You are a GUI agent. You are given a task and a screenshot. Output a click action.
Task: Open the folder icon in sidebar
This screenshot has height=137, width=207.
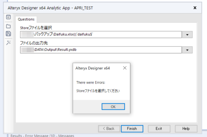tap(8, 26)
